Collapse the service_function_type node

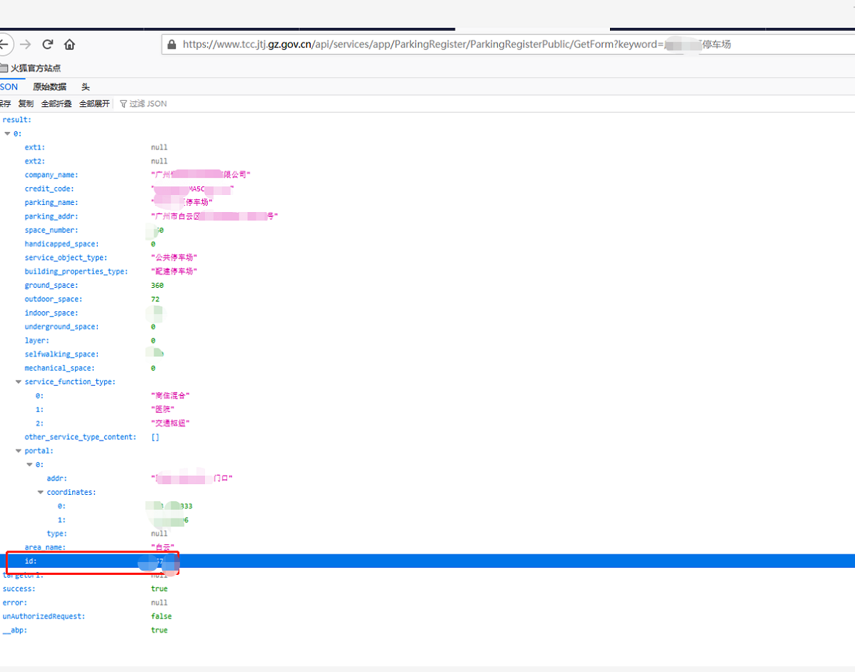(x=19, y=382)
